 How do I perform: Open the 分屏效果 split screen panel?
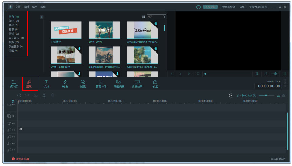point(137,83)
